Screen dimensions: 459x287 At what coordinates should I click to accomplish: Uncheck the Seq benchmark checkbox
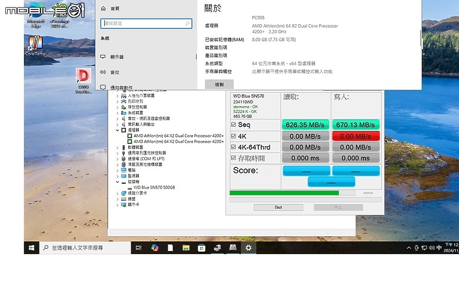(x=234, y=124)
